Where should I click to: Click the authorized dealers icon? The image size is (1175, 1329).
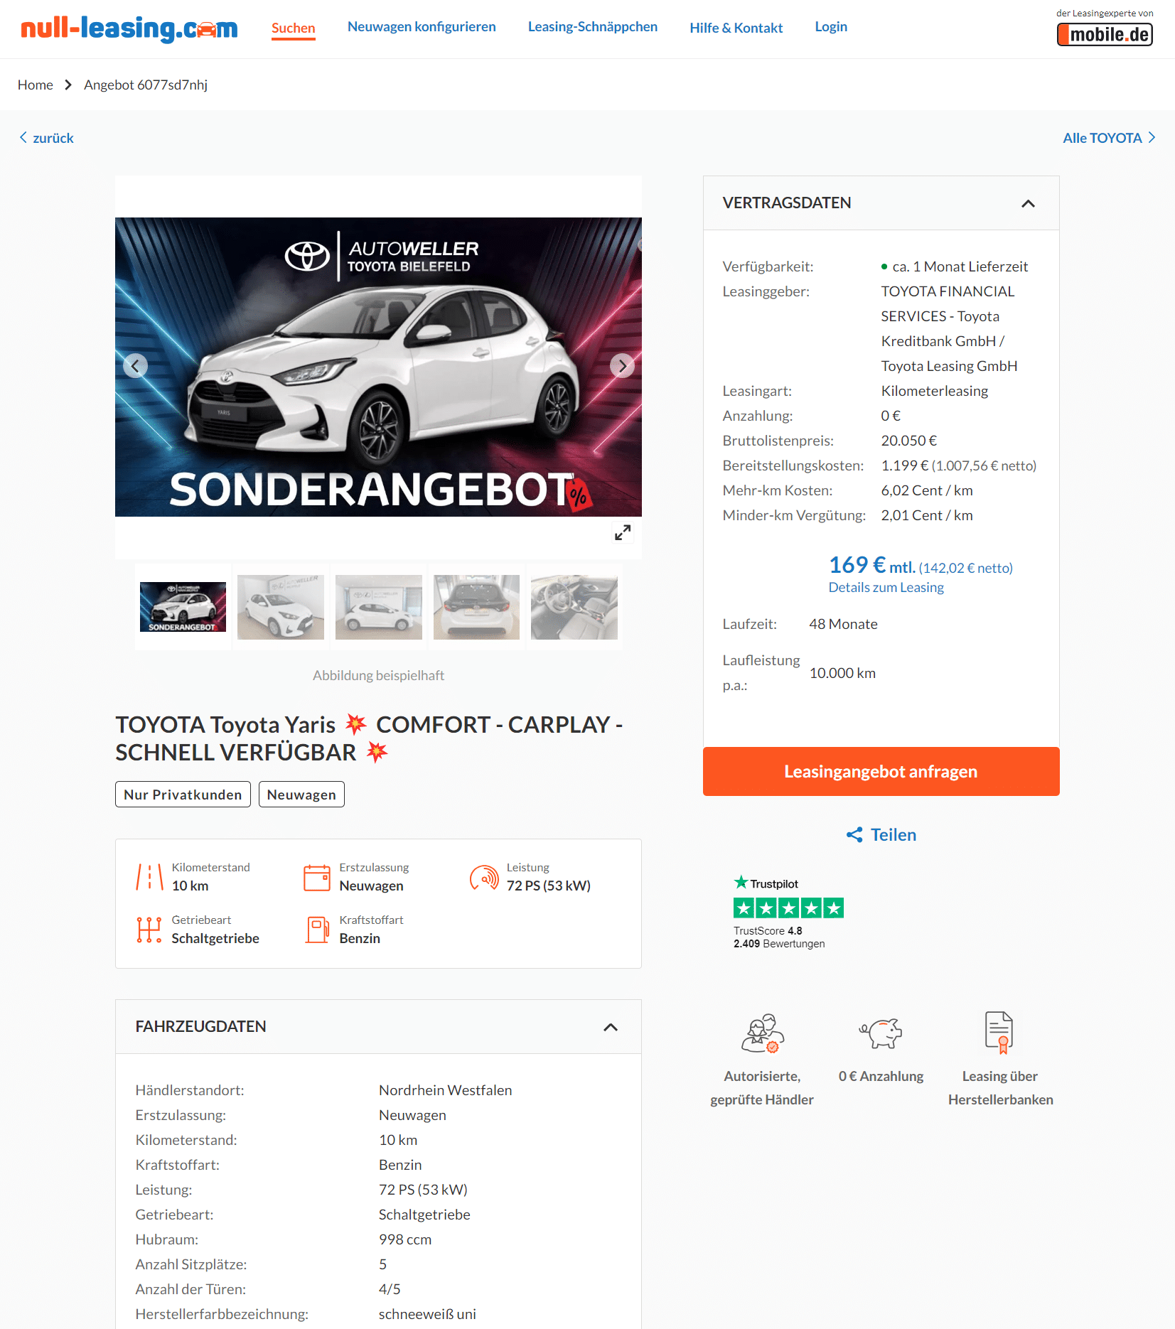click(762, 1033)
